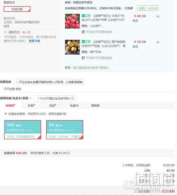Viewport: 177px width, 195px height.
Task: Click no-return info icon under apple item
Action: 83,32
